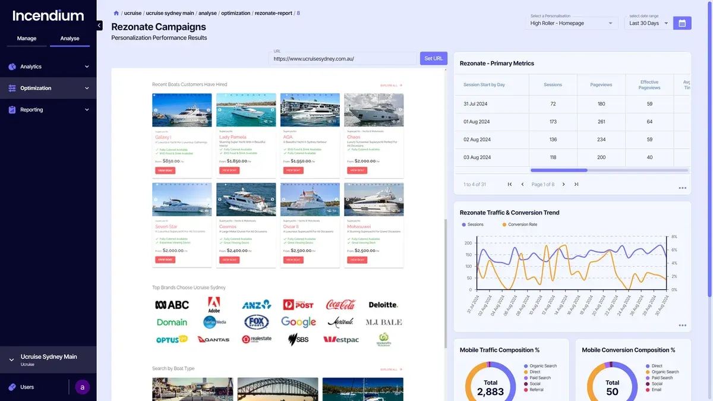Viewport: 713px width, 401px height.
Task: Click the Sessions column header
Action: click(553, 84)
